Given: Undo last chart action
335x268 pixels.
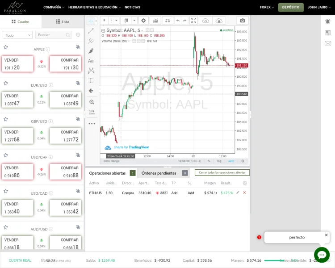Looking at the screenshot, I should click(178, 21).
